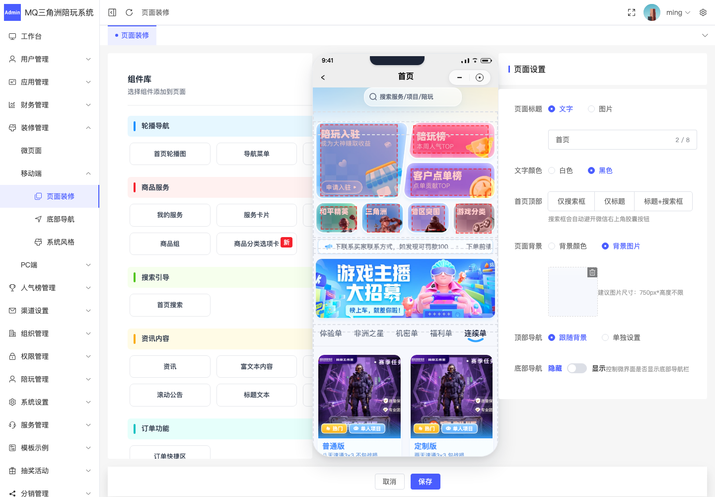Viewport: 715px width, 497px height.
Task: Refresh the page with the reload icon
Action: 129,12
